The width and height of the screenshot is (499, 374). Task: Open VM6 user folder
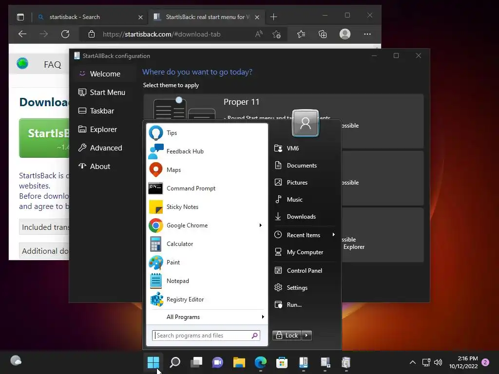pos(305,148)
